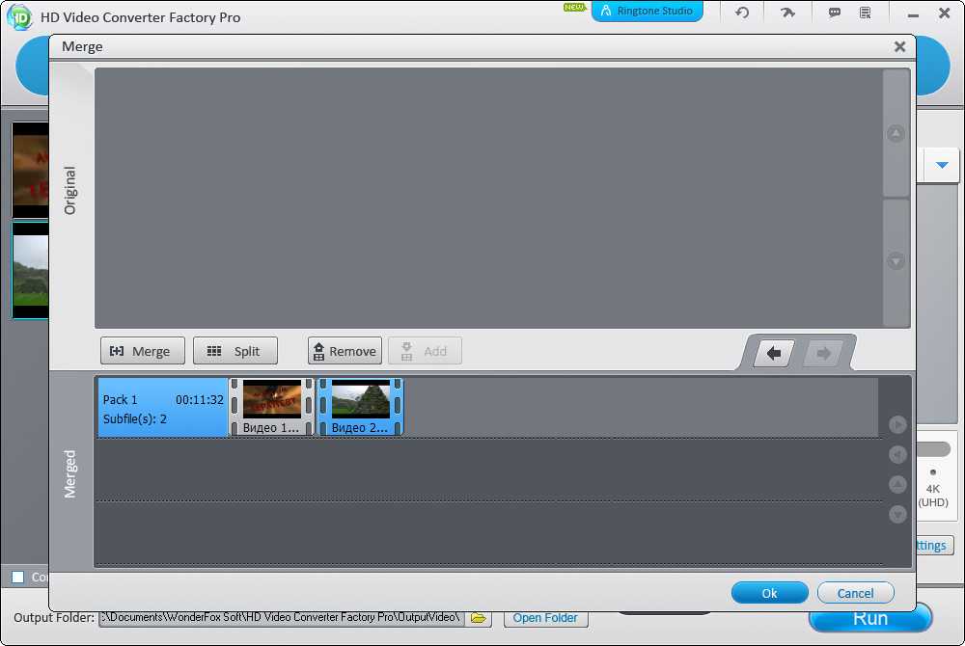This screenshot has height=646, width=965.
Task: Click the app logo in the title bar
Action: tap(19, 16)
